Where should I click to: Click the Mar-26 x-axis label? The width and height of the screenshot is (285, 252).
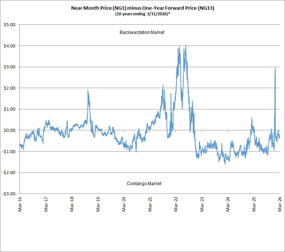(280, 204)
